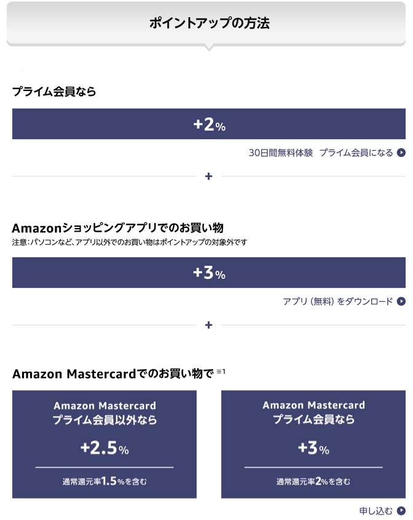Select the +2% Prime member bonus bar

[209, 124]
